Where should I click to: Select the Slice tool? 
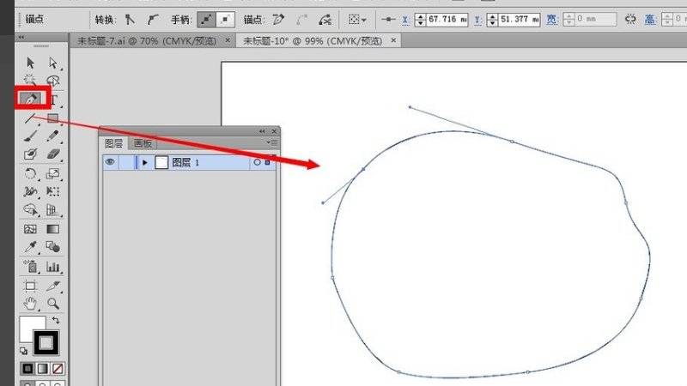pos(53,286)
